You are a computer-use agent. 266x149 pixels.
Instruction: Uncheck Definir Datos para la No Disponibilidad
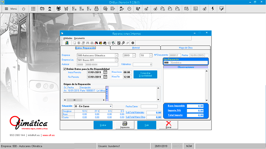(x=65, y=69)
